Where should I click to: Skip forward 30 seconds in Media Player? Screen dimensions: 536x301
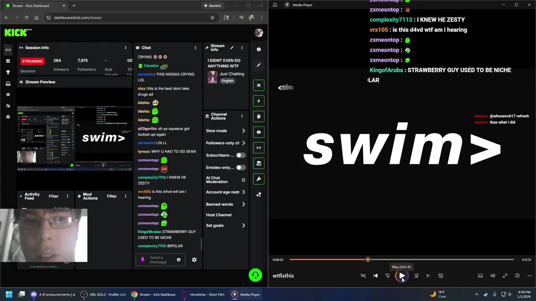point(416,275)
